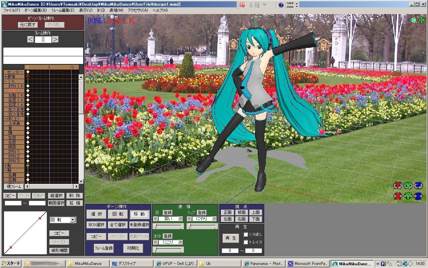Image resolution: width=428 pixels, height=268 pixels.
Task: Click the まゆ eyebrow expression slider
Action: [x=168, y=250]
